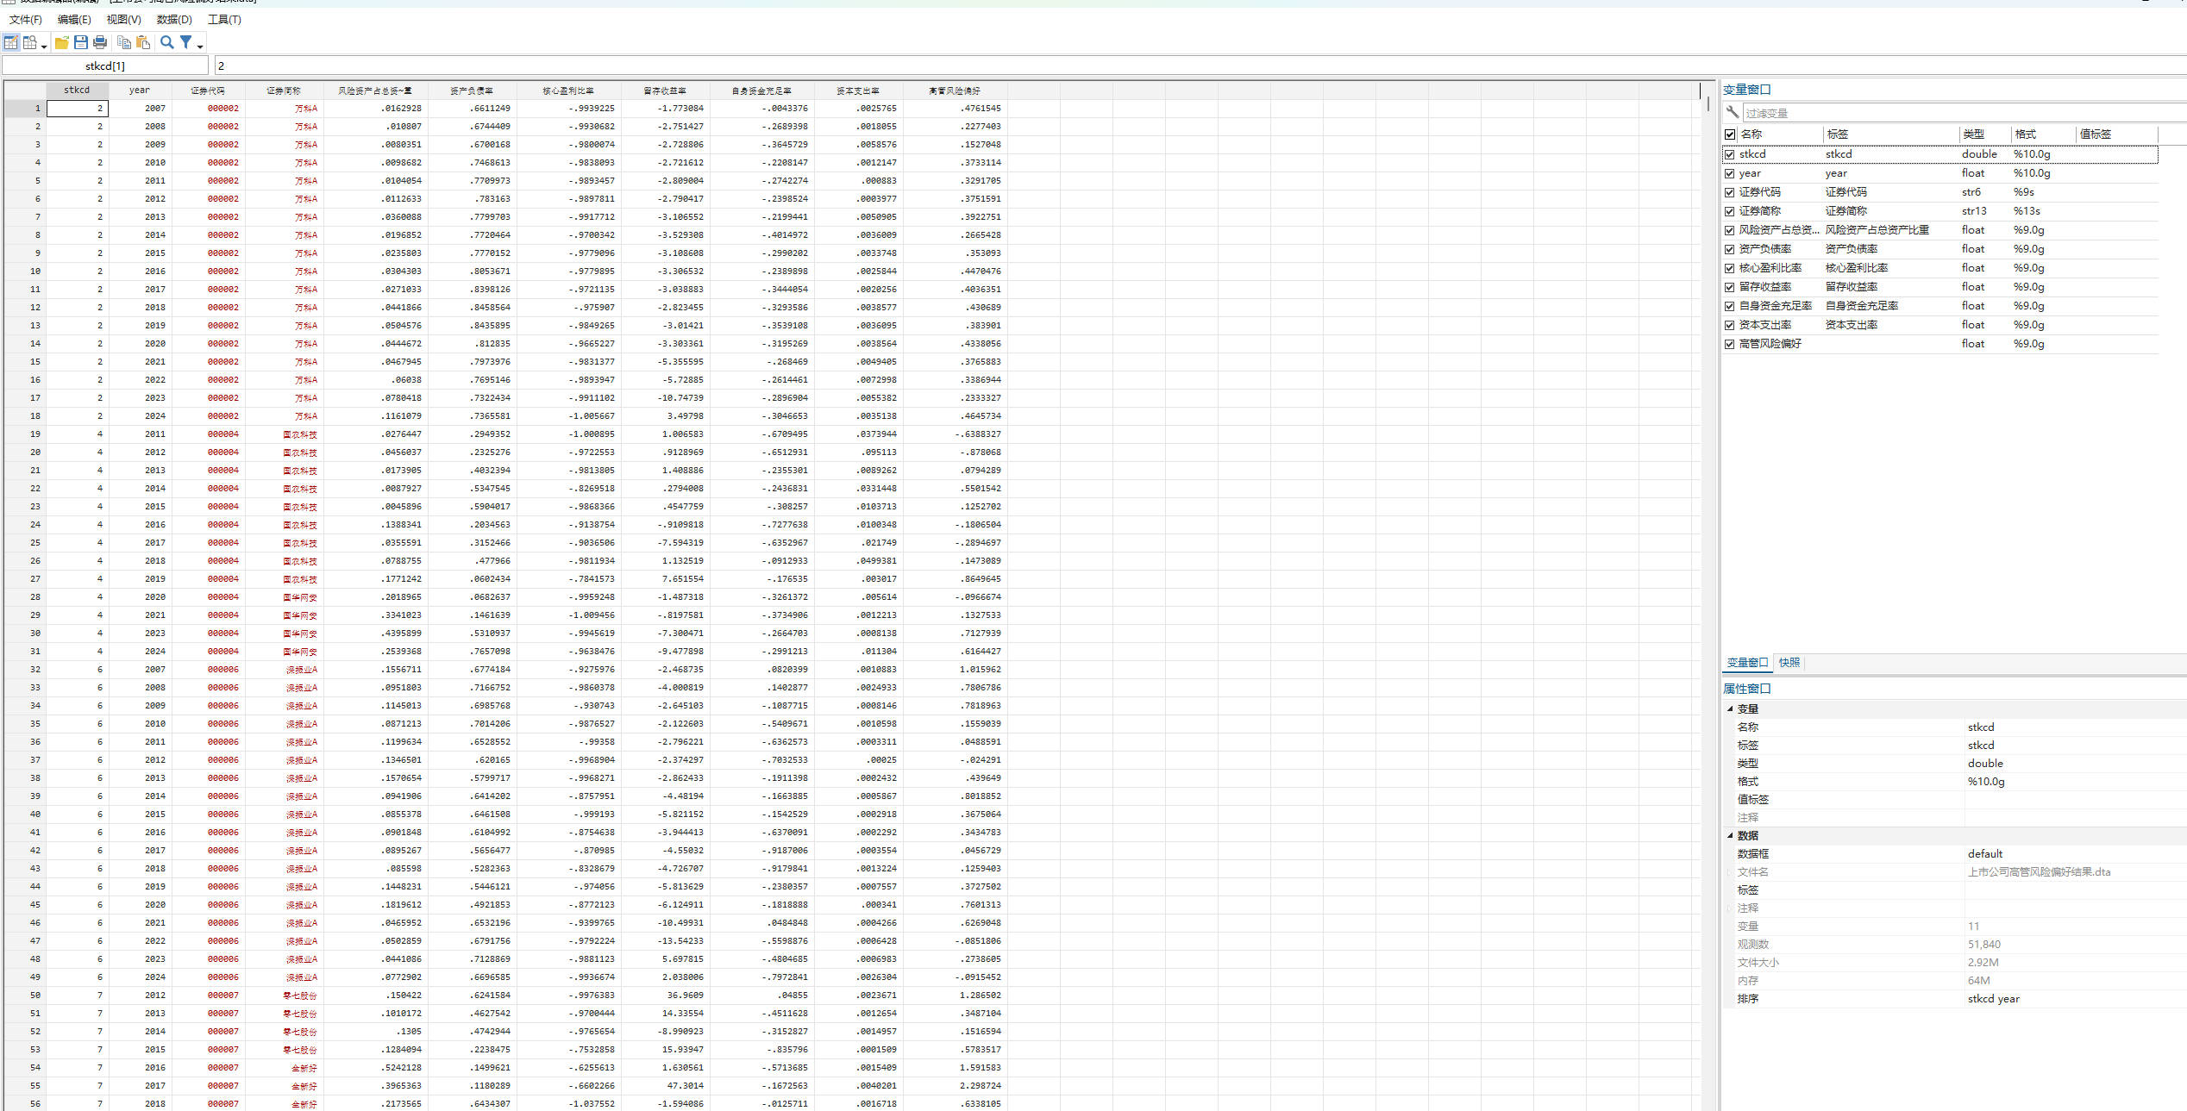Click the open file folder icon
Image resolution: width=2187 pixels, height=1111 pixels.
(61, 42)
